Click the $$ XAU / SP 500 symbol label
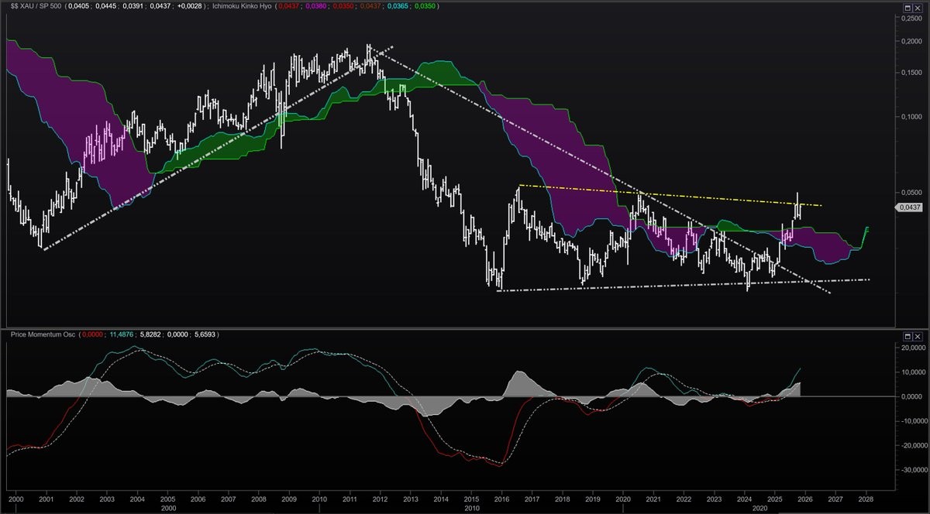930x514 pixels. [x=37, y=5]
